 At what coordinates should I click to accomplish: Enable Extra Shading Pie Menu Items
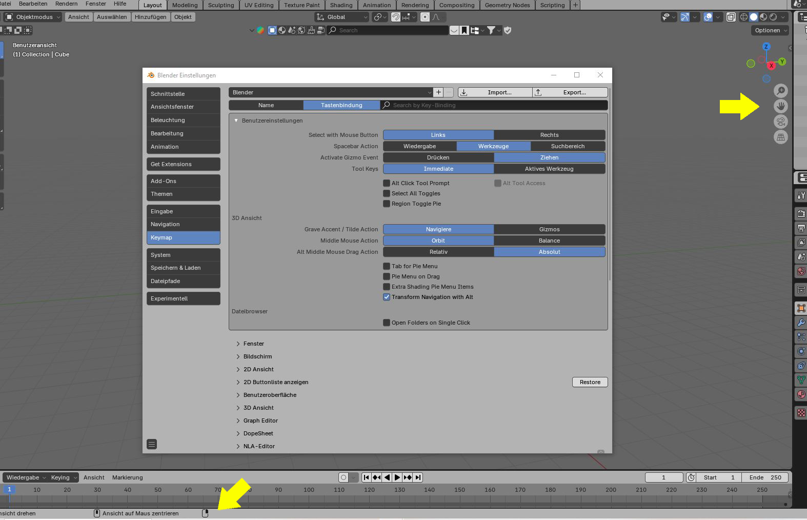[387, 287]
